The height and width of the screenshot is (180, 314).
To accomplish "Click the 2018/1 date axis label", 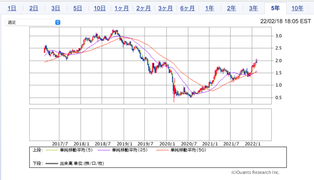I will pyautogui.click(x=82, y=144).
